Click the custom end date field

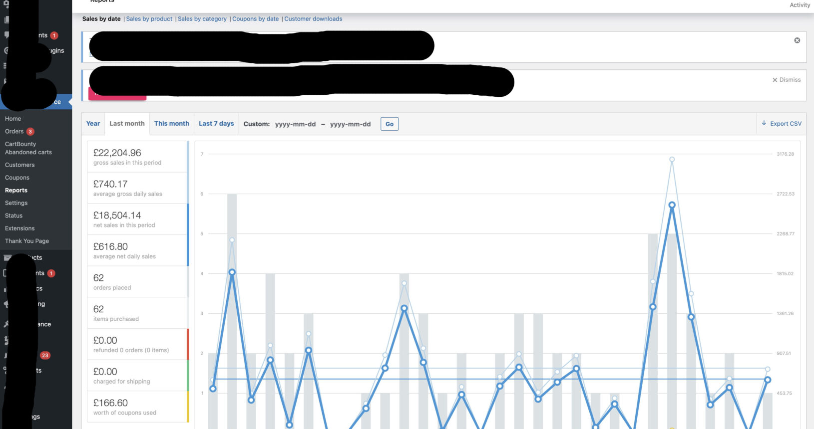(350, 124)
